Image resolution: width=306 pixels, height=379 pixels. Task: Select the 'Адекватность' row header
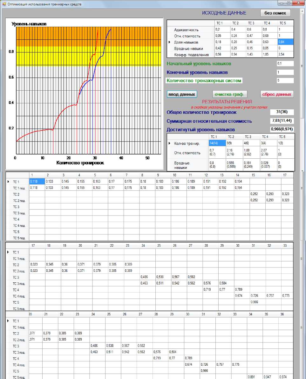tap(186, 30)
